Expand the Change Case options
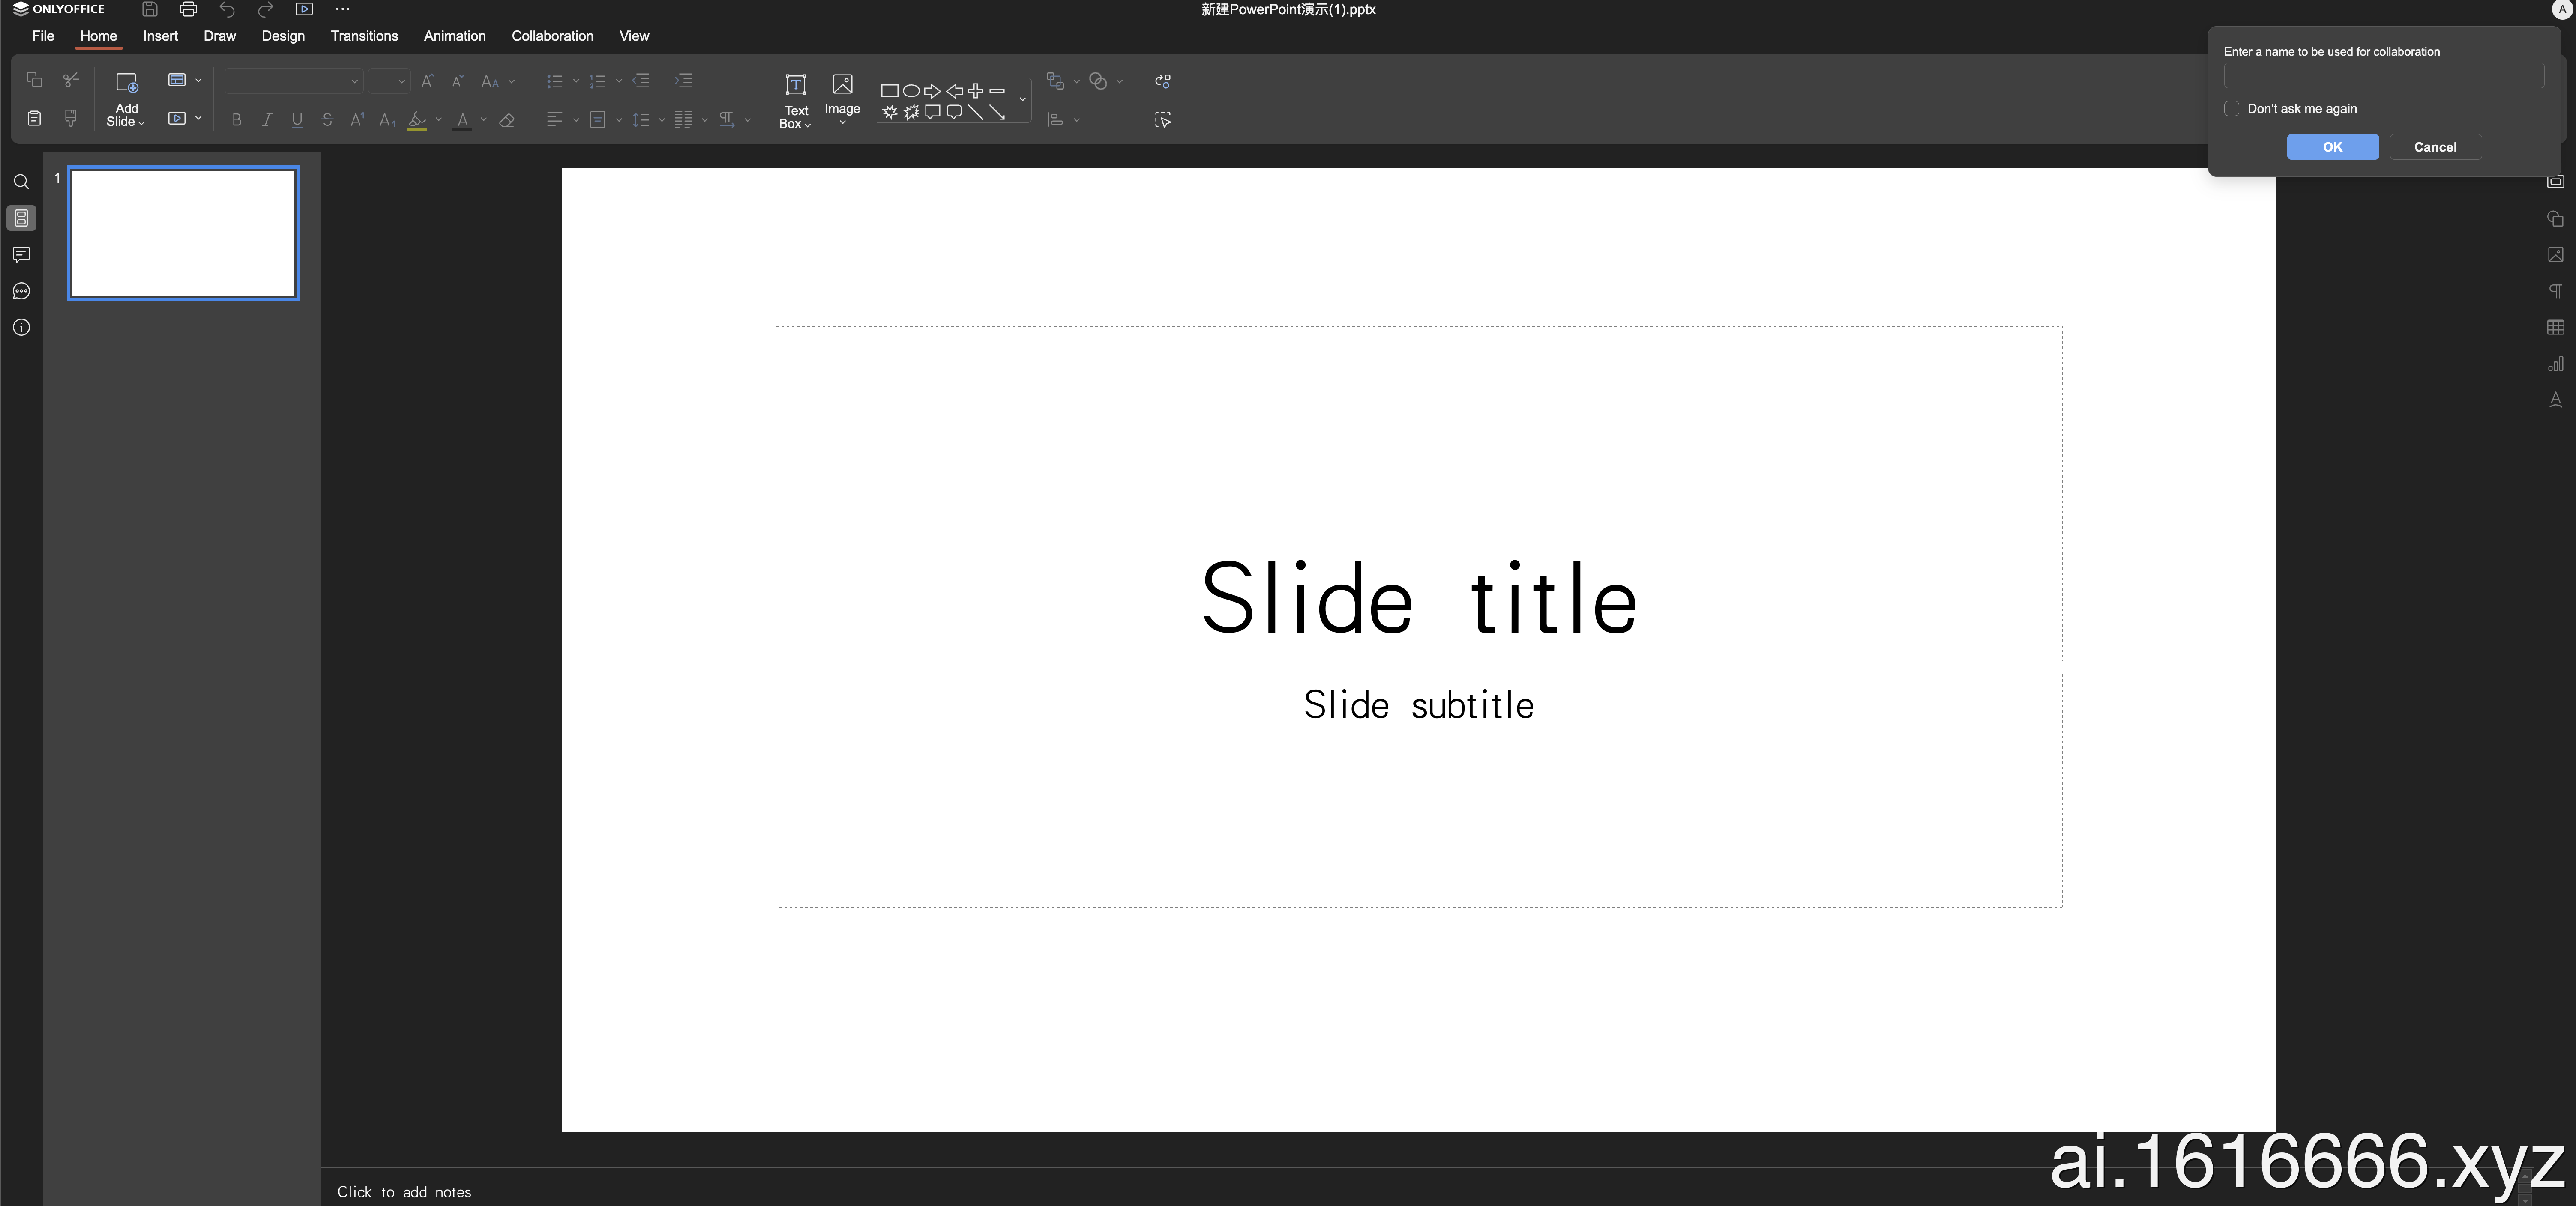The image size is (2576, 1206). click(512, 82)
